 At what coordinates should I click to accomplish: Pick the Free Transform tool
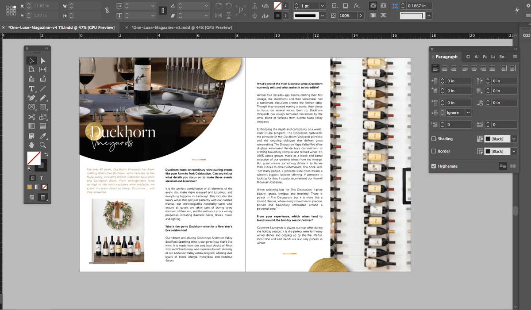point(43,117)
